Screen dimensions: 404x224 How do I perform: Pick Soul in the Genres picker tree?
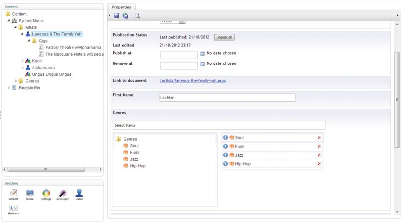coord(134,146)
